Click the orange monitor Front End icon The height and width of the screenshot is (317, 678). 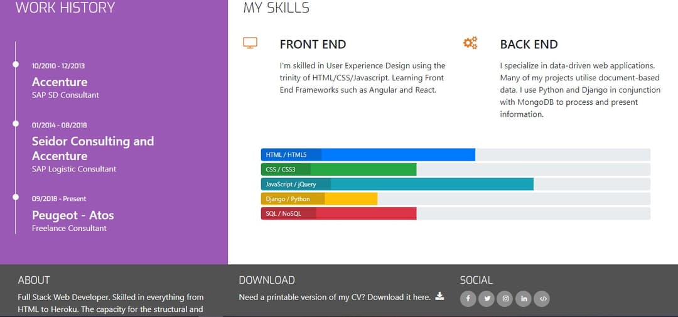[x=250, y=43]
